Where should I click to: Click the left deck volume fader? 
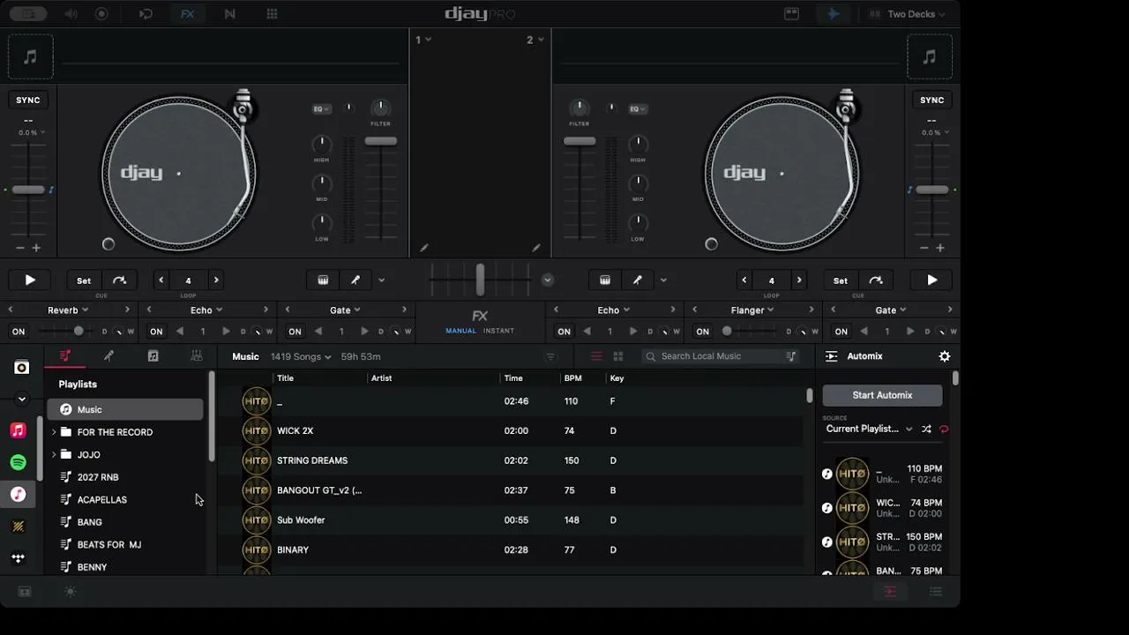tap(381, 141)
